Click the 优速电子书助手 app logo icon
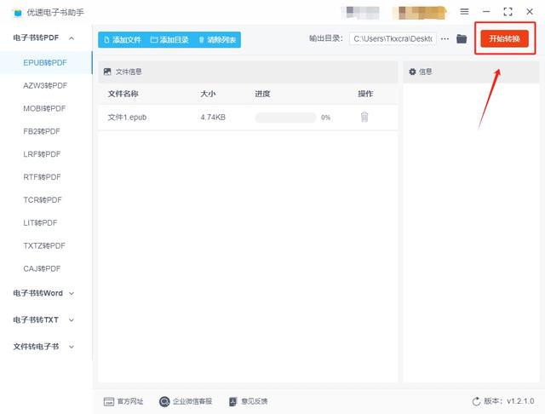This screenshot has width=545, height=414. coord(18,13)
